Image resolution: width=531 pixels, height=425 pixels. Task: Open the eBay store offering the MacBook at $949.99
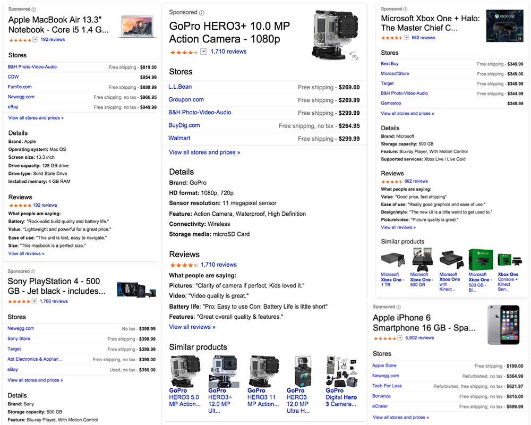point(13,107)
